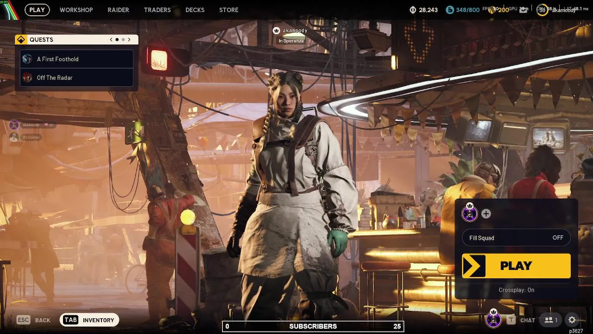
Task: Click the SUBSCRIBERS goal progress bar
Action: coord(313,327)
